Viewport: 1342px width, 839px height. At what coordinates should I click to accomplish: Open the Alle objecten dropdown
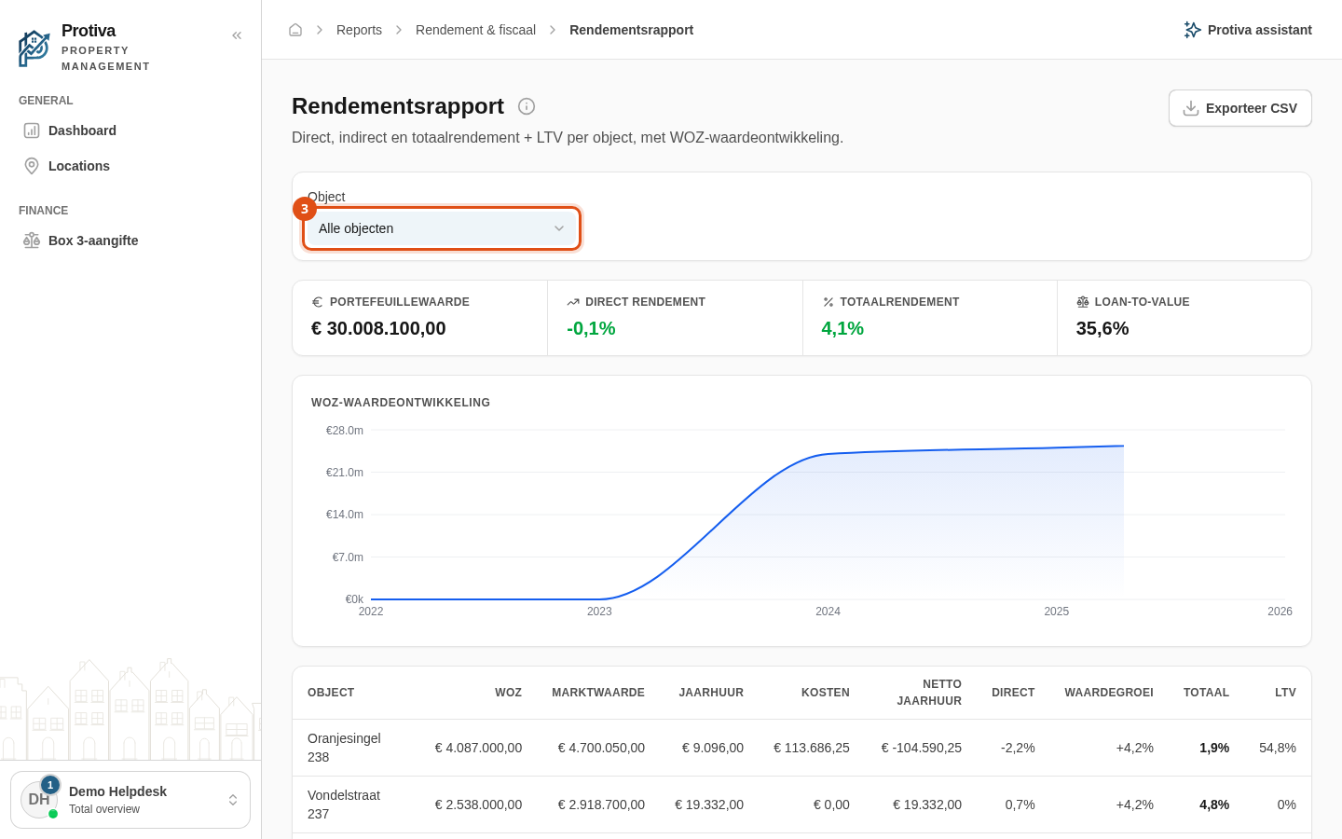pos(442,228)
